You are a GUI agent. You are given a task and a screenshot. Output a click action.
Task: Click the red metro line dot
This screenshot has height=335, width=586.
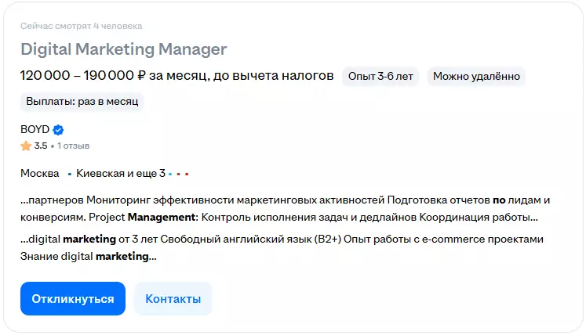click(x=187, y=174)
